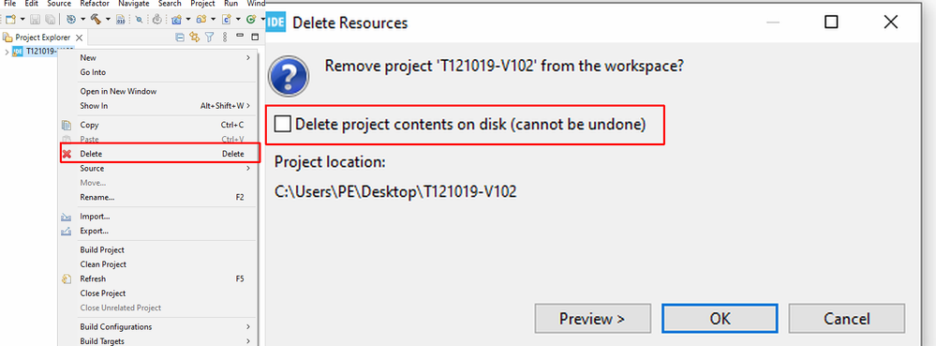Click the Save floppy disk toolbar icon
This screenshot has width=936, height=346.
pyautogui.click(x=37, y=19)
